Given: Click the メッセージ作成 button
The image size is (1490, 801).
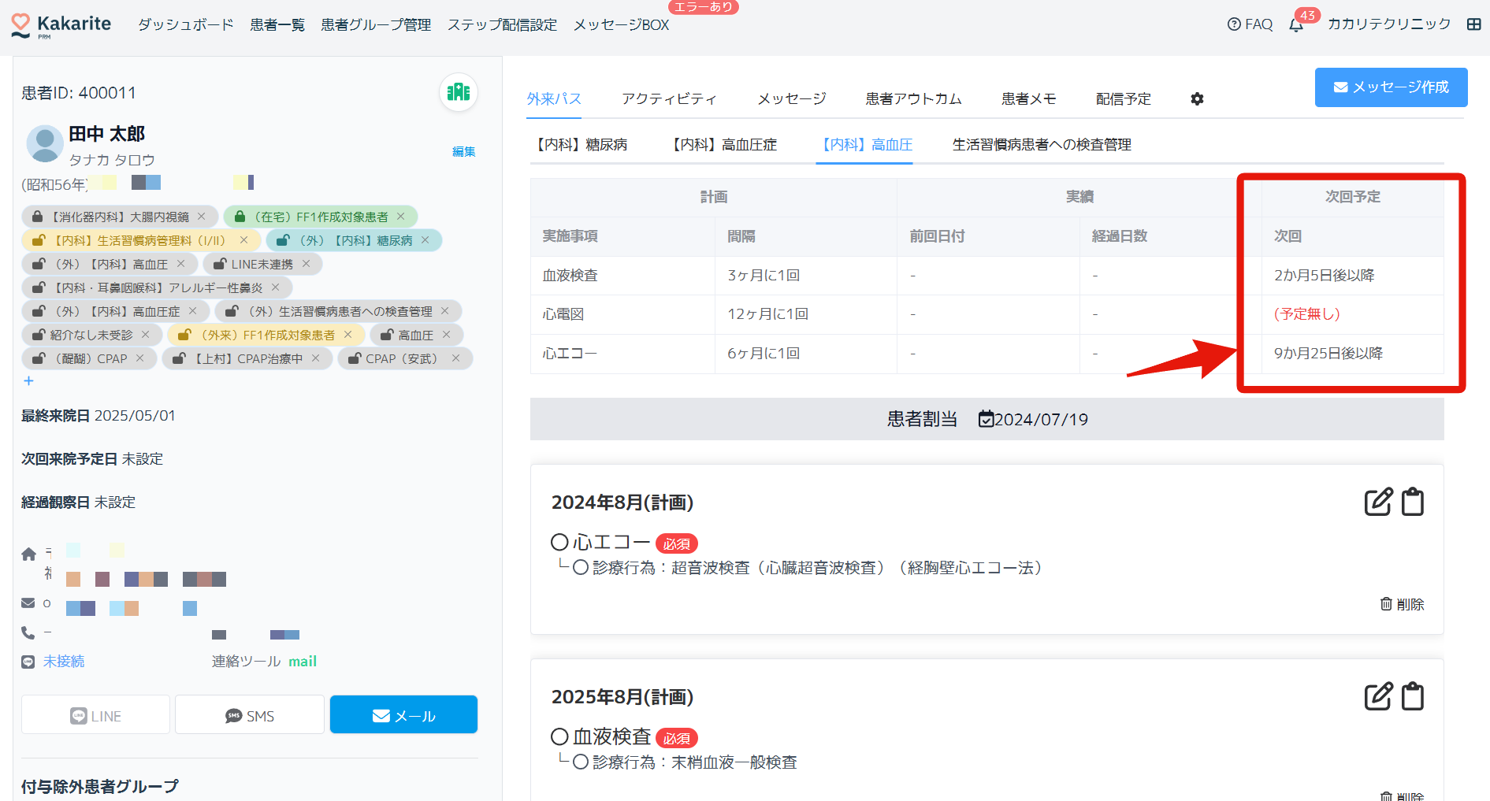Looking at the screenshot, I should tap(1391, 87).
